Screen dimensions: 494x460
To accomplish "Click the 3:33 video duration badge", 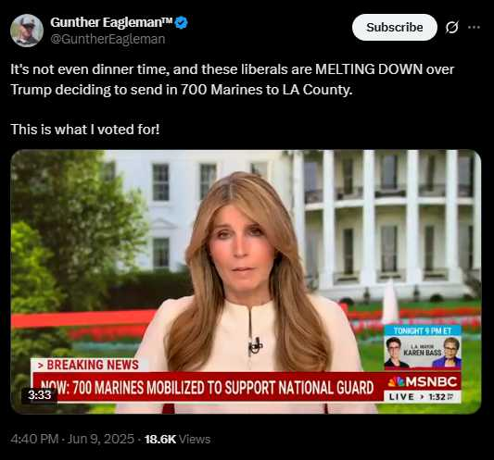I will (x=39, y=395).
